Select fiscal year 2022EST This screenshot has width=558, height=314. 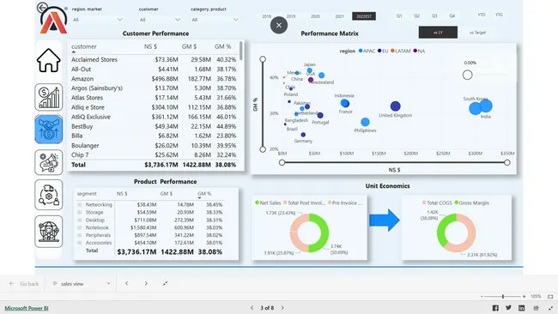pyautogui.click(x=364, y=16)
